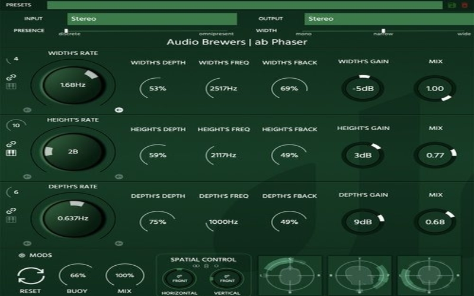Click the Width's Fback 69% knob

[x=289, y=88]
